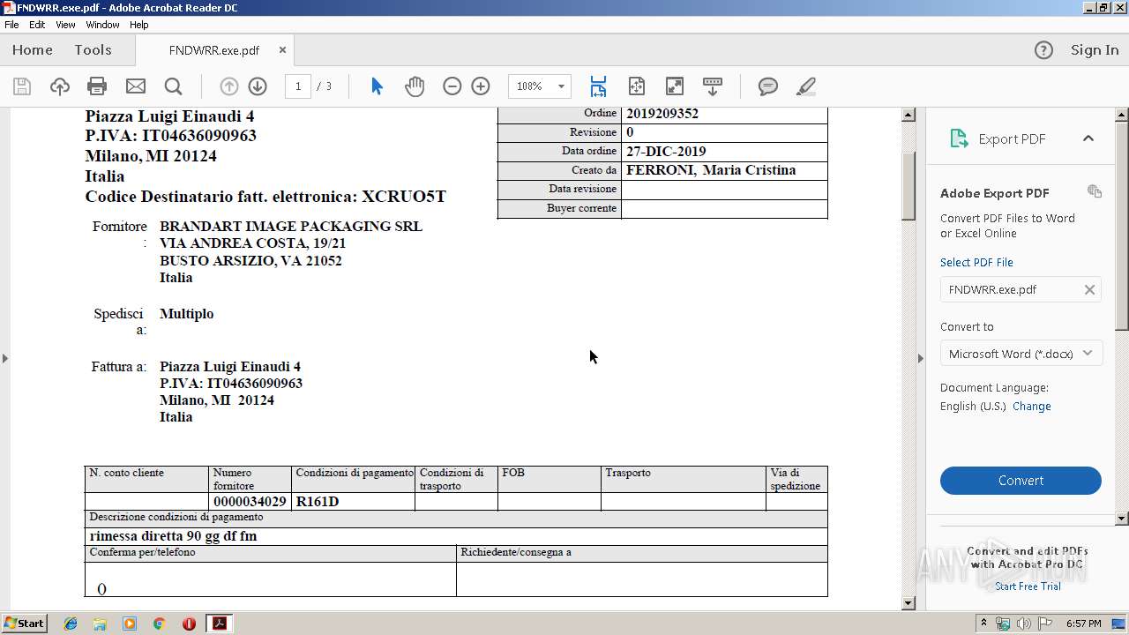
Task: Click the Sign In link
Action: coord(1095,50)
